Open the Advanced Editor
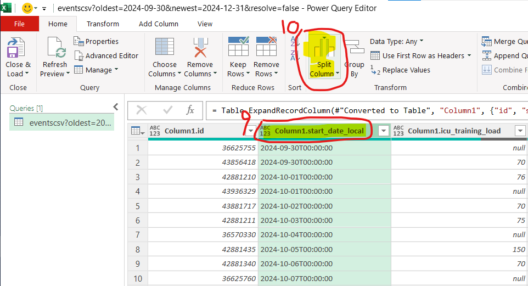The width and height of the screenshot is (528, 286). click(106, 55)
